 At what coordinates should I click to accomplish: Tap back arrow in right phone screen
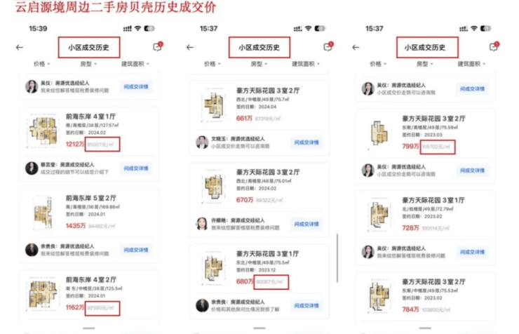click(356, 48)
